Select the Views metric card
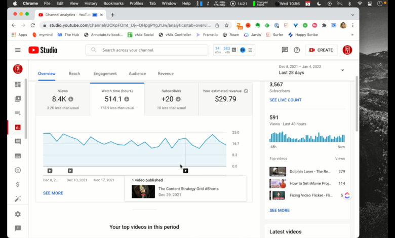395x238 pixels. click(63, 99)
